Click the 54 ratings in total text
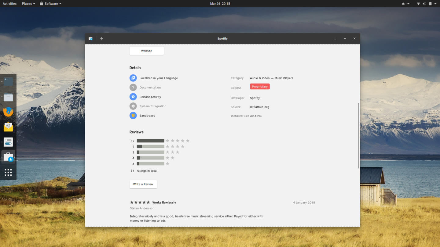440x247 pixels. pyautogui.click(x=144, y=171)
